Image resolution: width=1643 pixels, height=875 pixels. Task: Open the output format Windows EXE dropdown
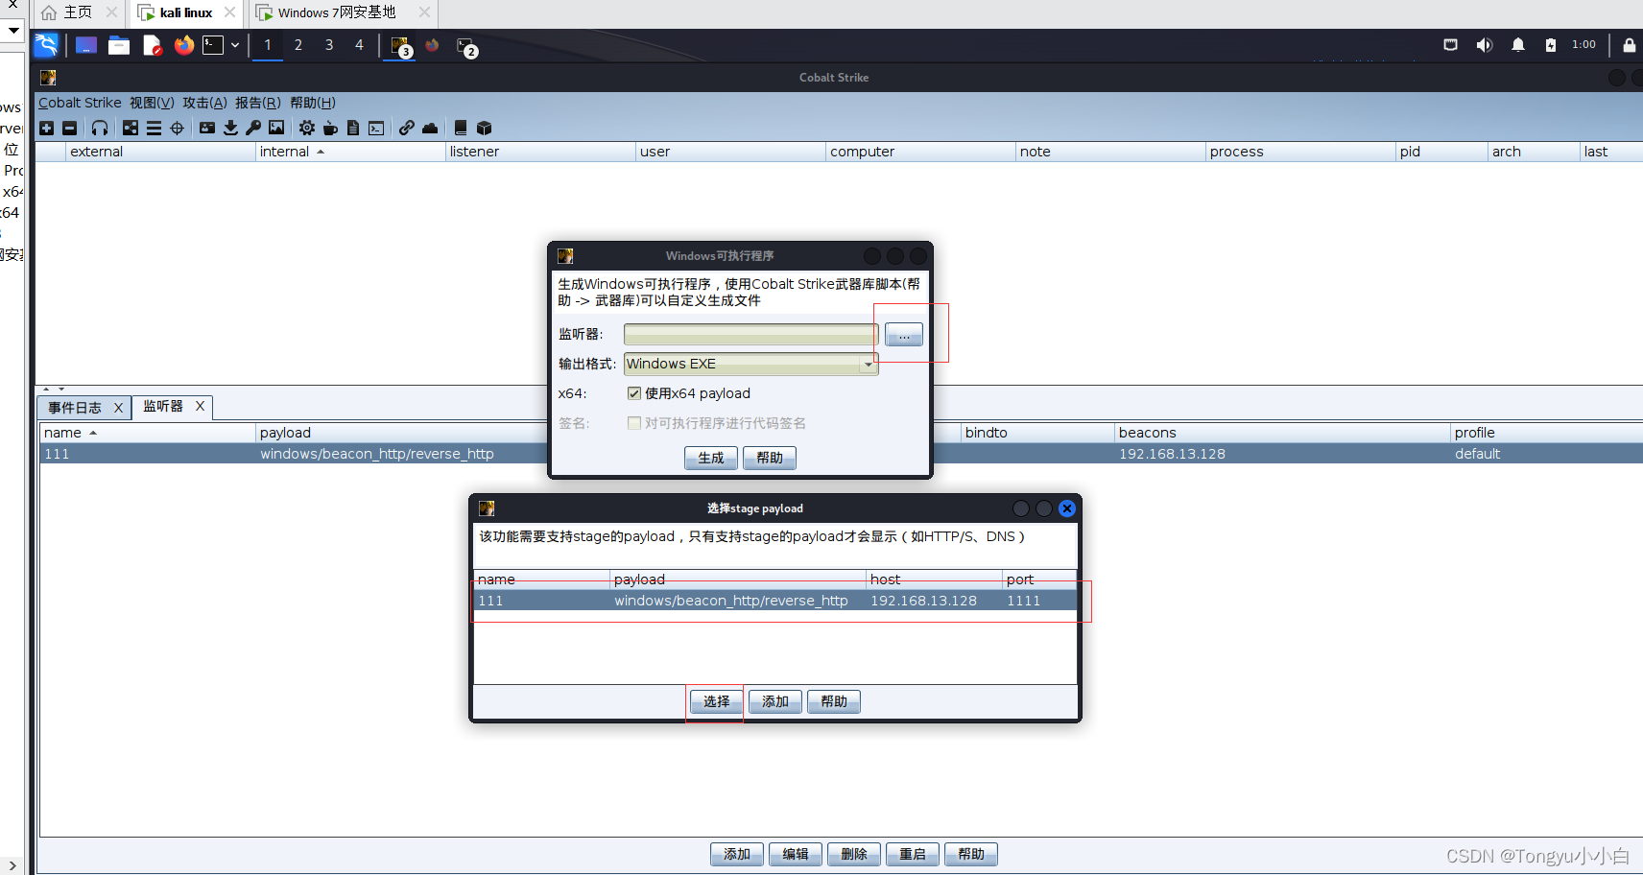(x=751, y=364)
